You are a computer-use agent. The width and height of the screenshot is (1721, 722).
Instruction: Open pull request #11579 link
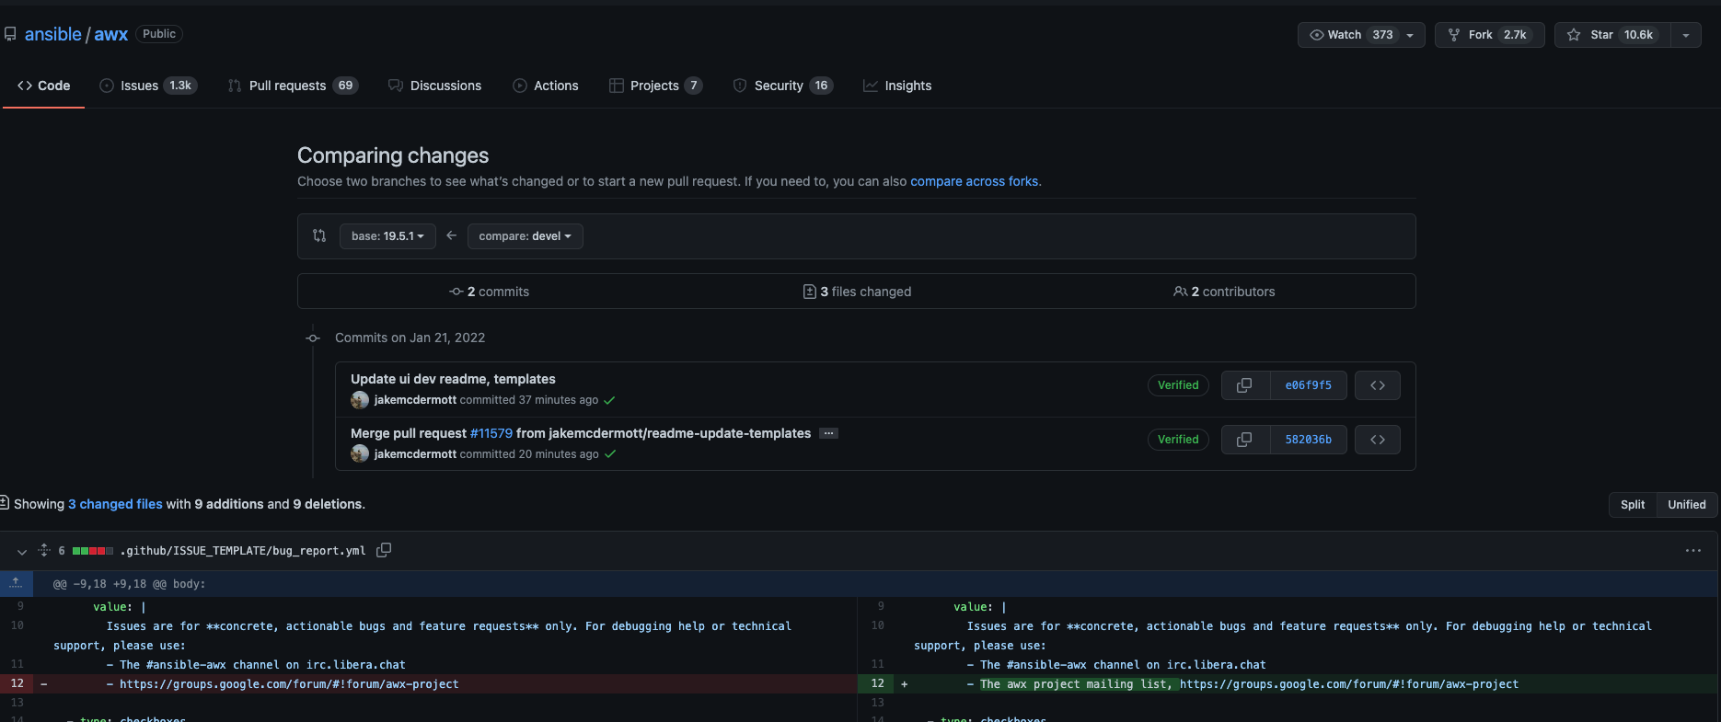pos(491,433)
